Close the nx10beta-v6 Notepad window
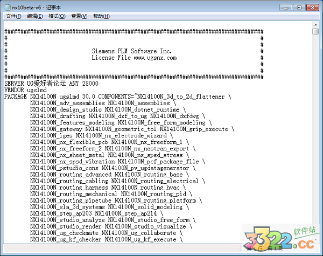Image resolution: width=323 pixels, height=256 pixels. pos(312,8)
